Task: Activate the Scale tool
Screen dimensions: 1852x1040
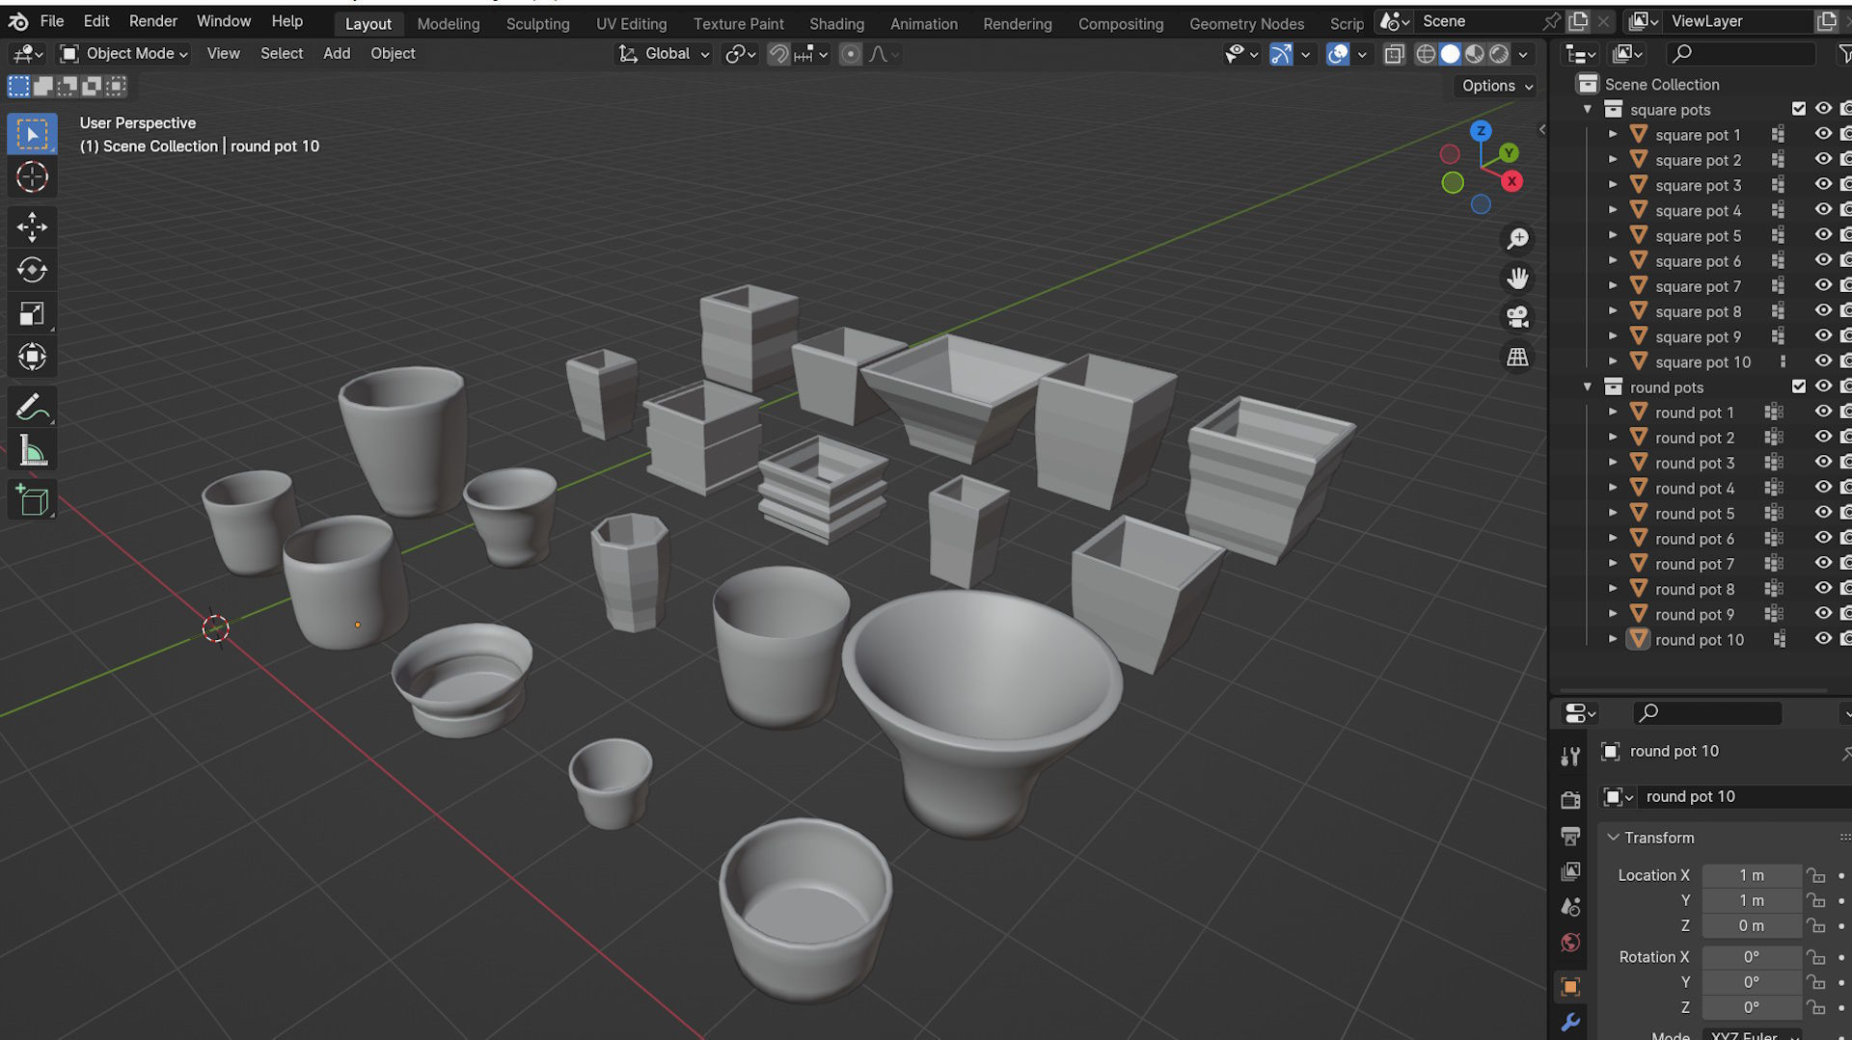Action: [32, 313]
